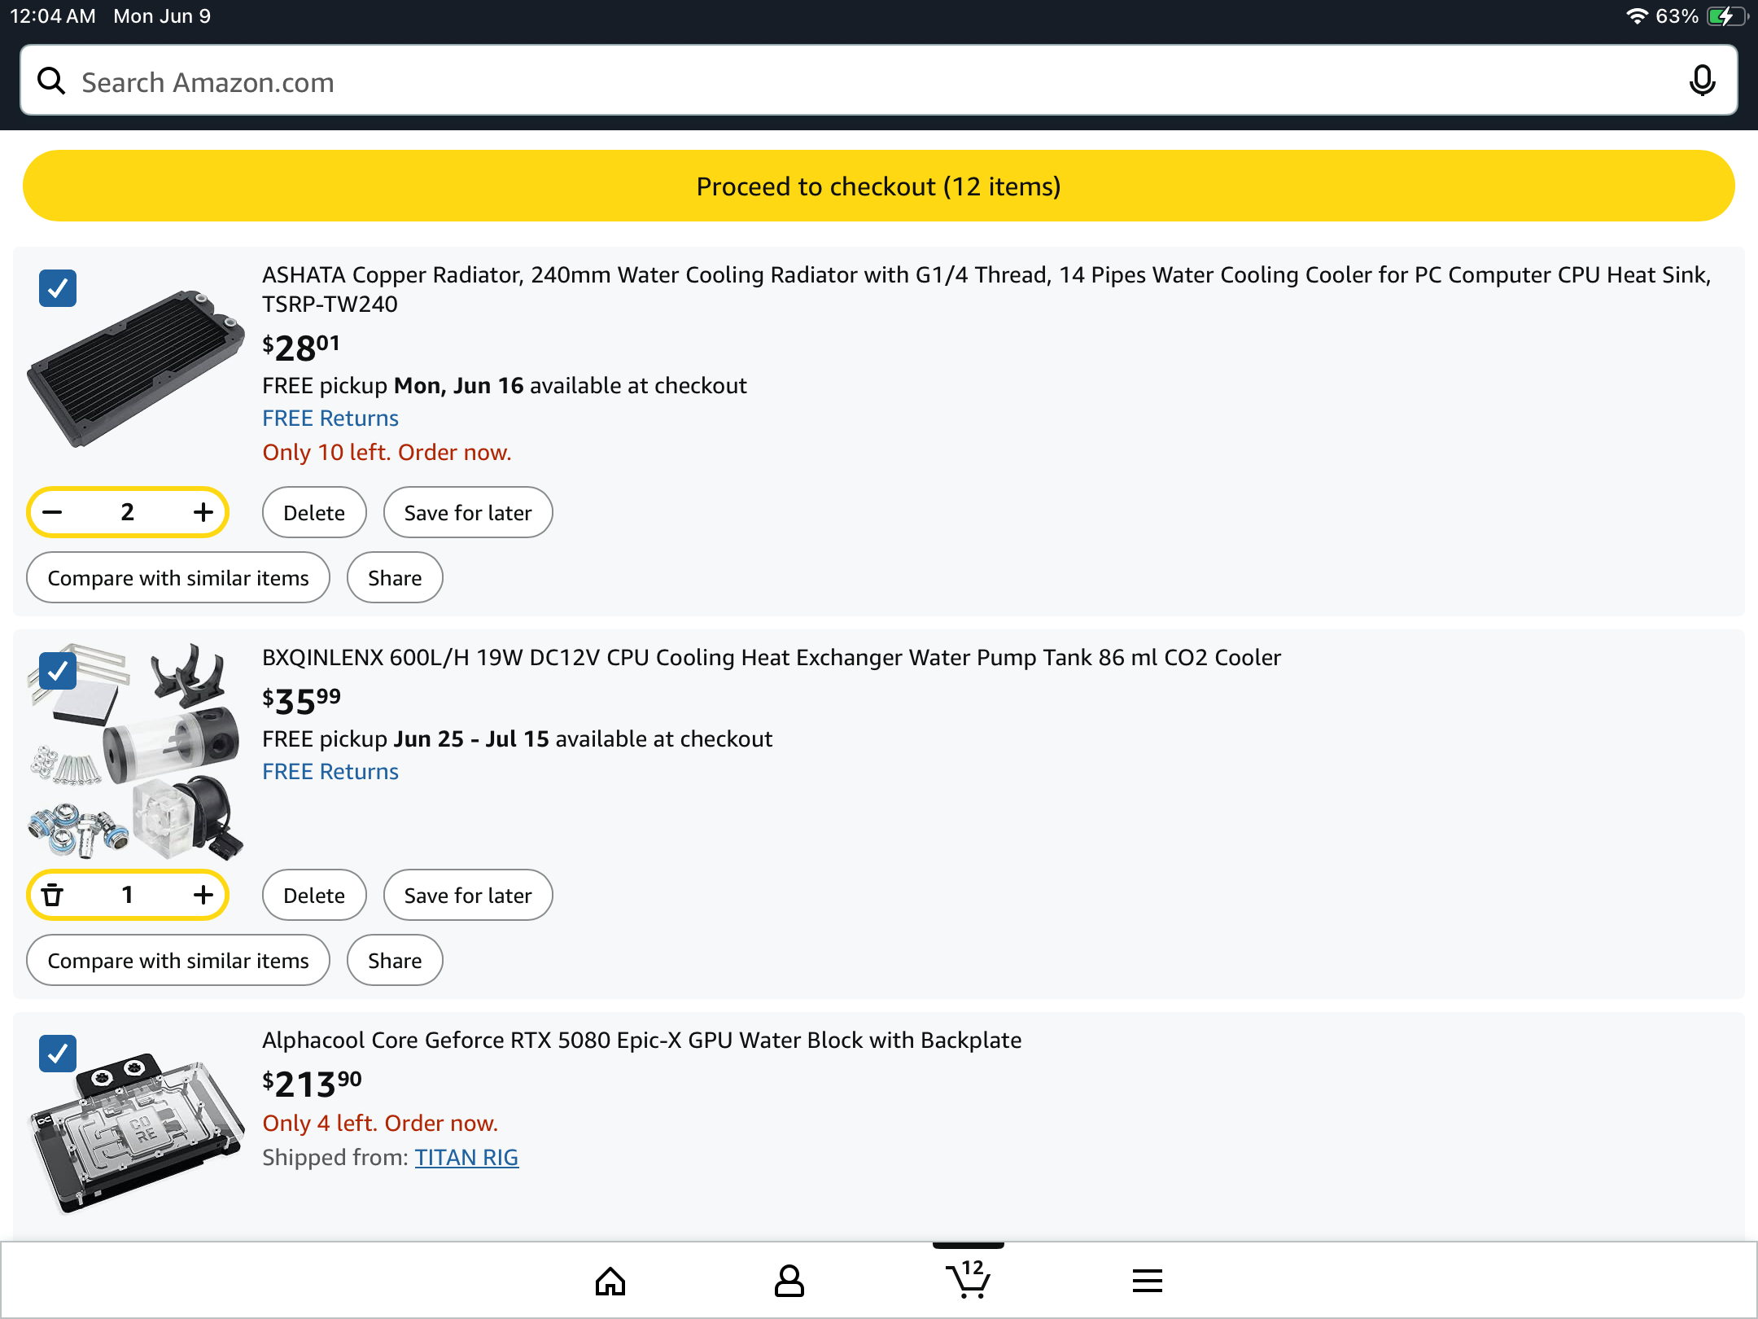Open the TITAN RIG seller link
The height and width of the screenshot is (1319, 1758).
point(466,1157)
